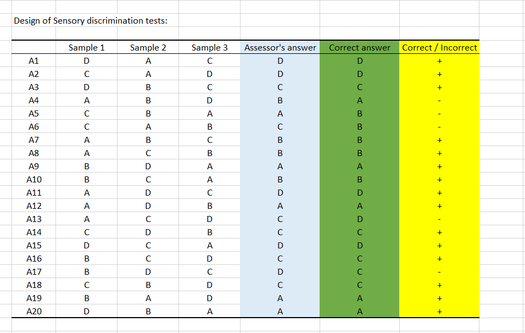The height and width of the screenshot is (333, 525).
Task: Click the Sample 2 cell in row A16
Action: (148, 259)
